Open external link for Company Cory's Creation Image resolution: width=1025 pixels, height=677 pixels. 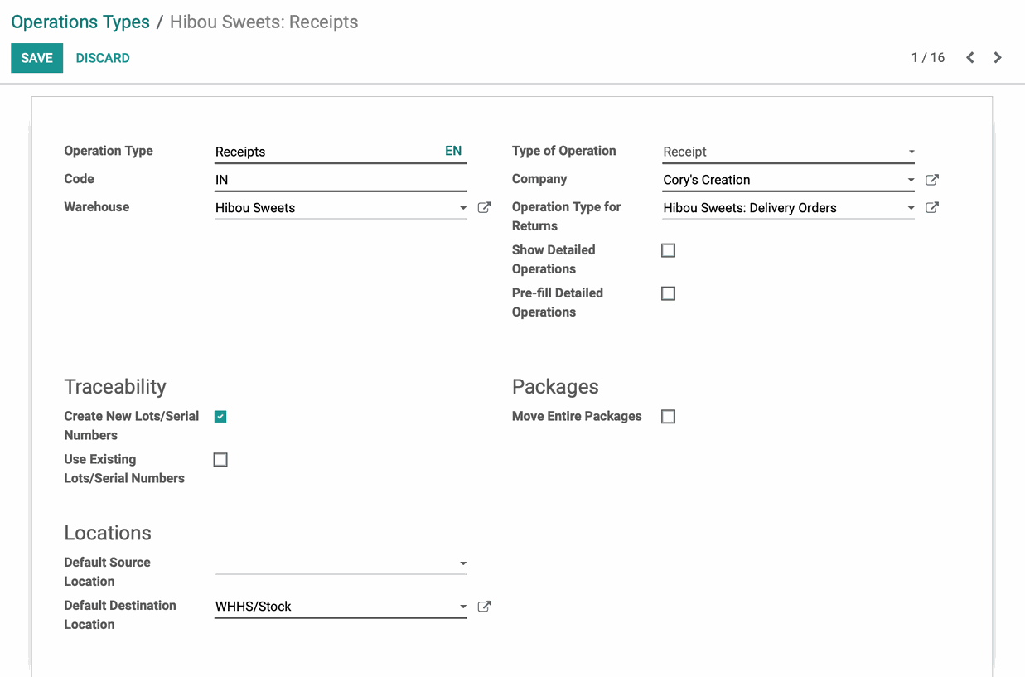(932, 180)
